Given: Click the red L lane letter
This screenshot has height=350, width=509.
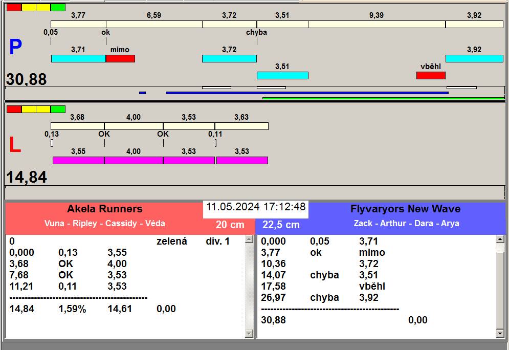Looking at the screenshot, I should (15, 145).
